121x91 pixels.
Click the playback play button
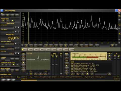click(x=8, y=80)
